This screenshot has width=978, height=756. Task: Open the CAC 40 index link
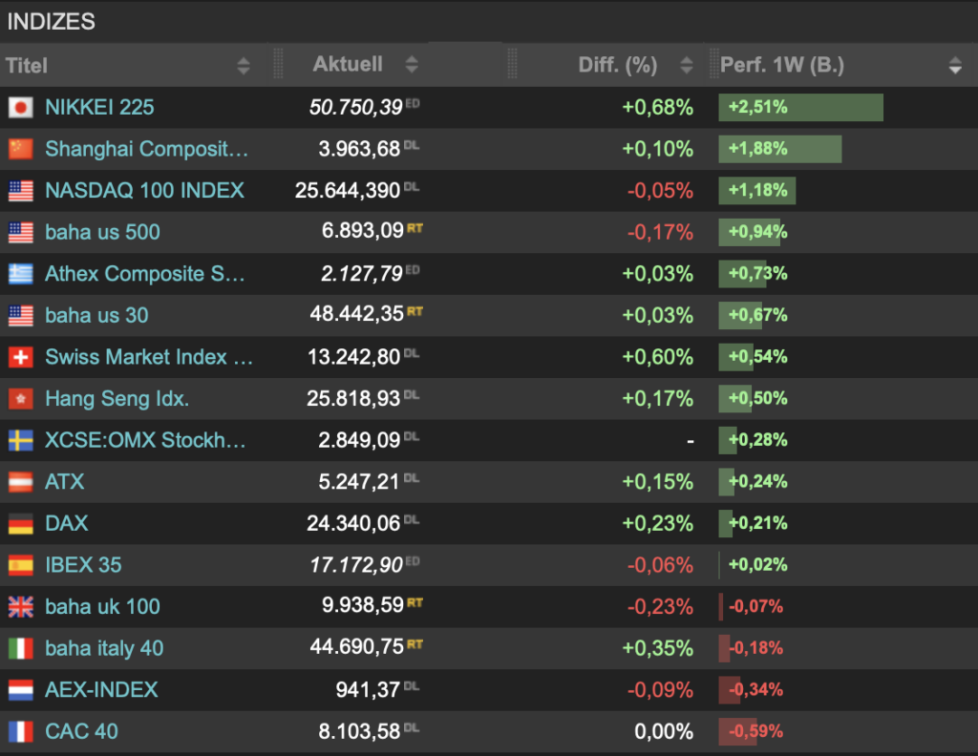pyautogui.click(x=81, y=731)
